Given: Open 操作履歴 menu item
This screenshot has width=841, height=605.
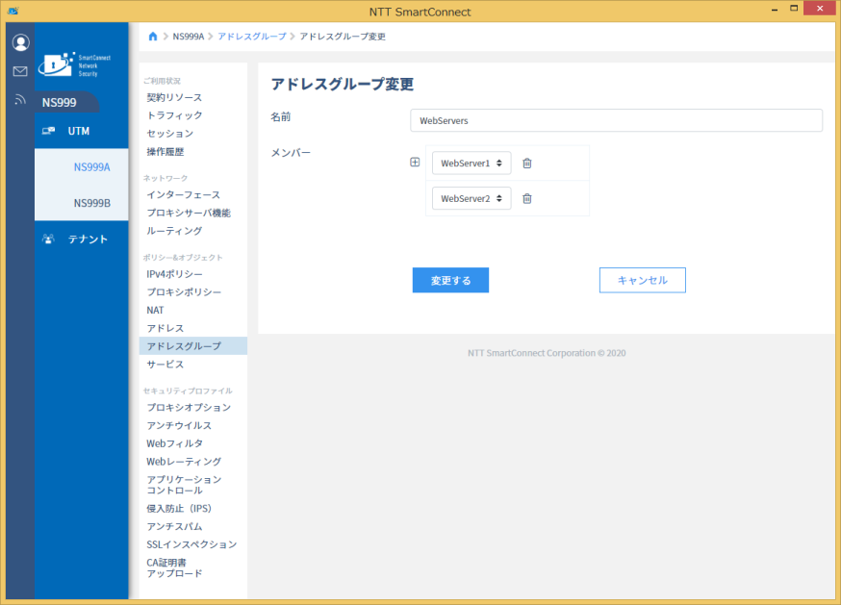Looking at the screenshot, I should [166, 152].
